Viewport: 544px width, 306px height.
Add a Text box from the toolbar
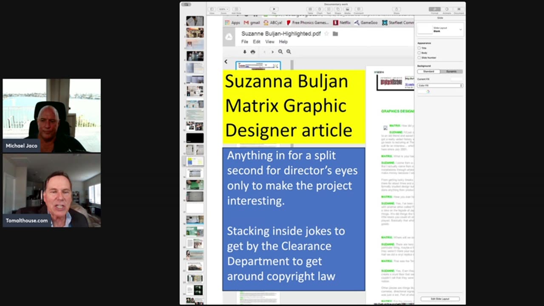(x=329, y=9)
